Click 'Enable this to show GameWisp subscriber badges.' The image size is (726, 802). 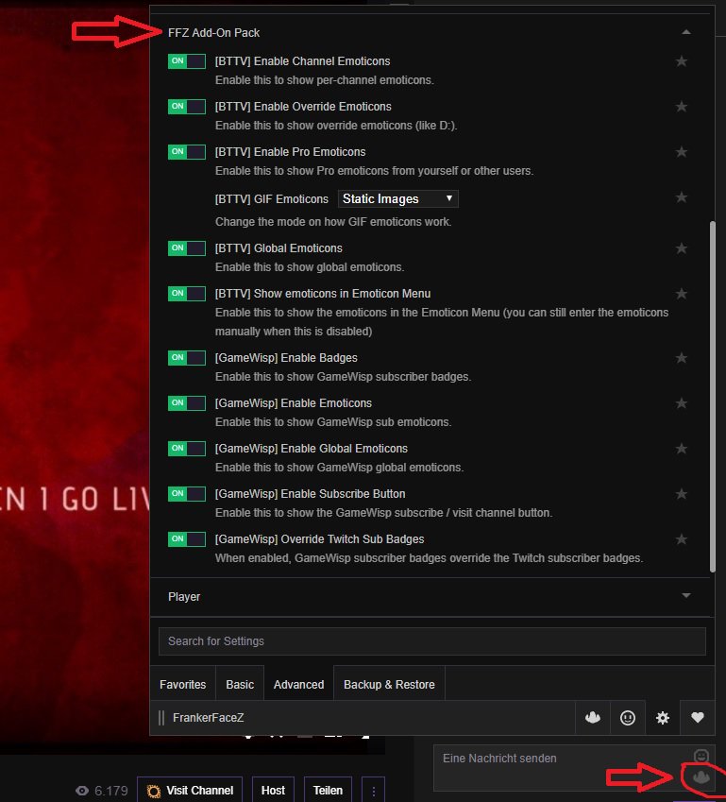[x=343, y=377]
